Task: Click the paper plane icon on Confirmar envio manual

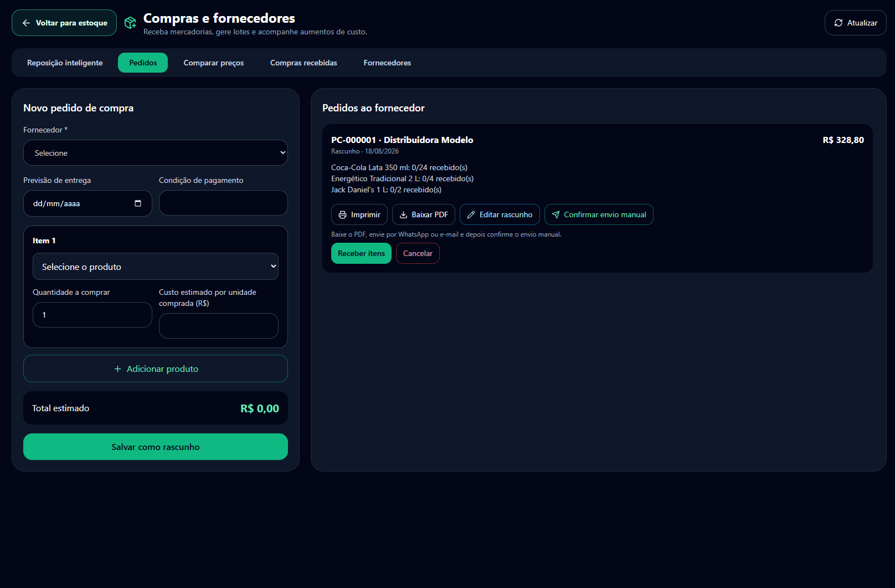Action: click(x=555, y=214)
